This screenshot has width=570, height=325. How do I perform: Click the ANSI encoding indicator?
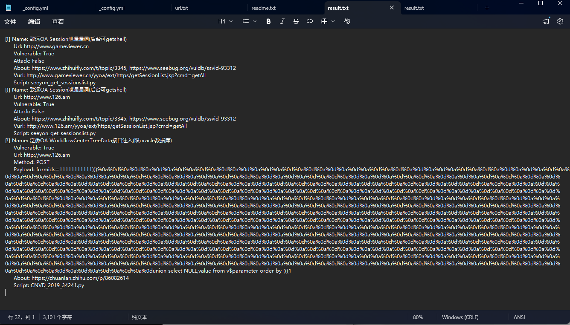tap(519, 317)
